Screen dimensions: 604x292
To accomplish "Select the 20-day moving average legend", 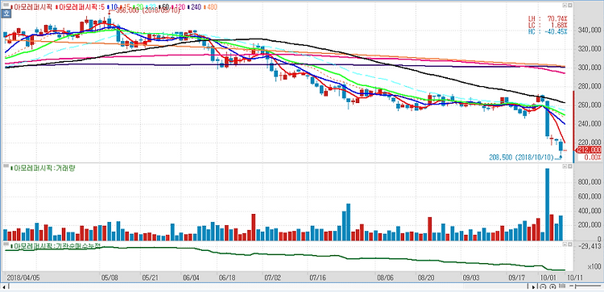I will pyautogui.click(x=138, y=7).
